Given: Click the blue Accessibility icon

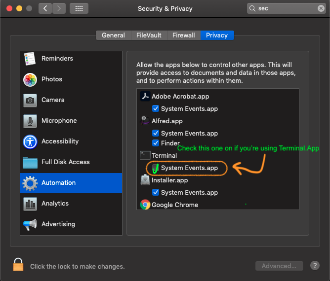Looking at the screenshot, I should click(x=30, y=142).
